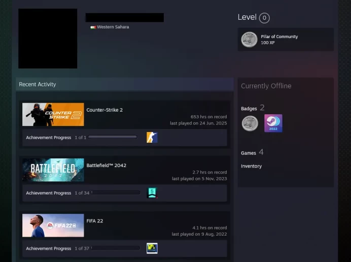Click the Badges count number 2

(262, 108)
